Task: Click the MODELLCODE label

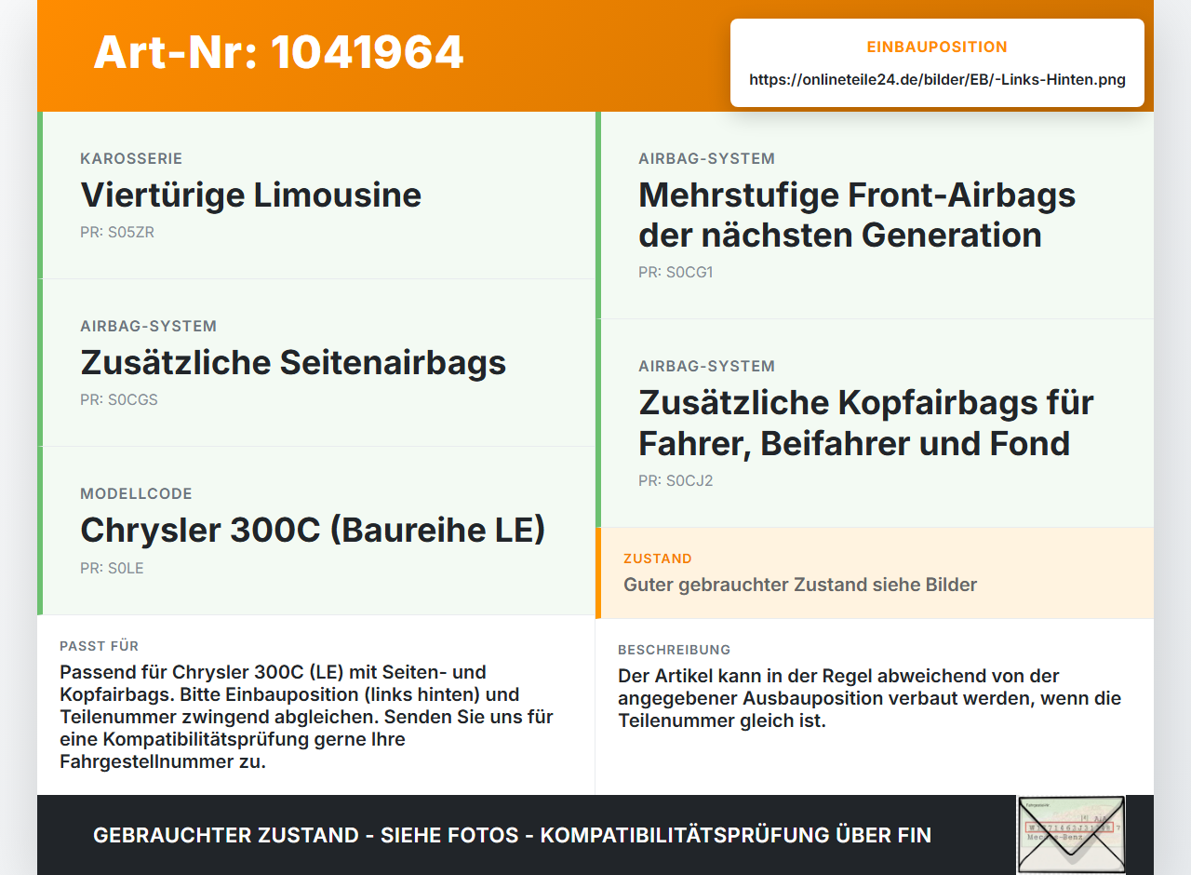Action: 136,493
